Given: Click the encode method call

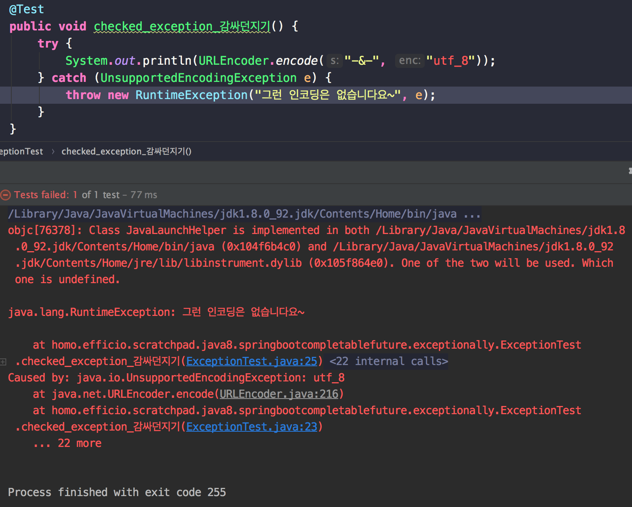Looking at the screenshot, I should click(x=297, y=60).
